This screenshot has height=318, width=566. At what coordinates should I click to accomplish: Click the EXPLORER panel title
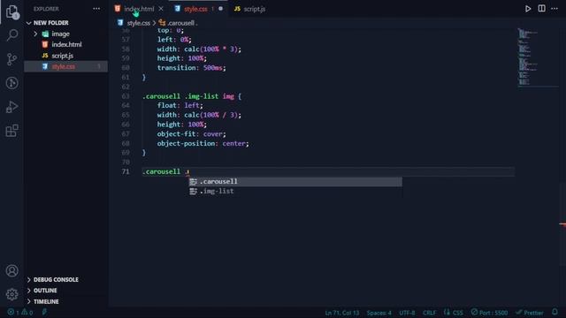[46, 9]
